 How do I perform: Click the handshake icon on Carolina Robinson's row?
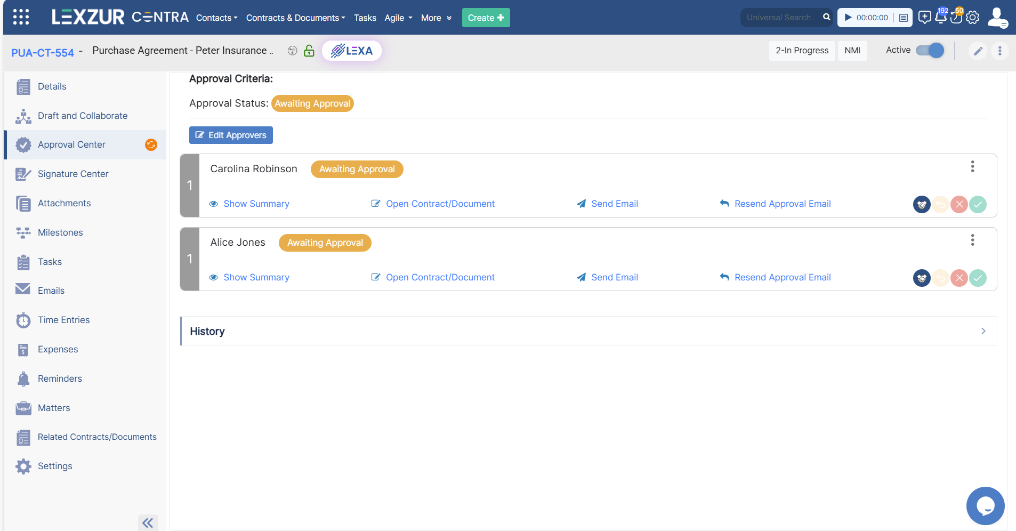tap(922, 204)
